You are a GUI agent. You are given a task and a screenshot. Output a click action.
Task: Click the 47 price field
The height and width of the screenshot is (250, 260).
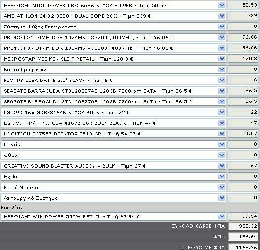pos(243,123)
